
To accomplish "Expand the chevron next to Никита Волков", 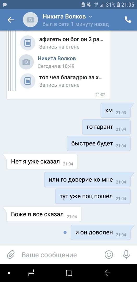I will click(91, 17).
